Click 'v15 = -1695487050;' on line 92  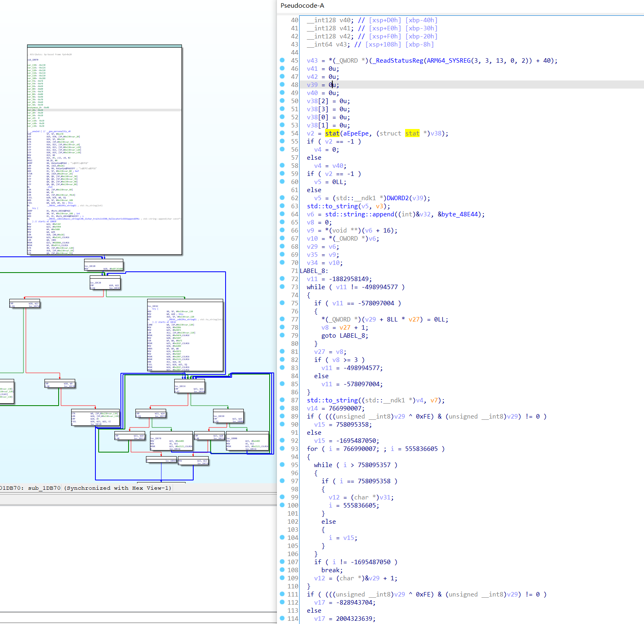(346, 441)
